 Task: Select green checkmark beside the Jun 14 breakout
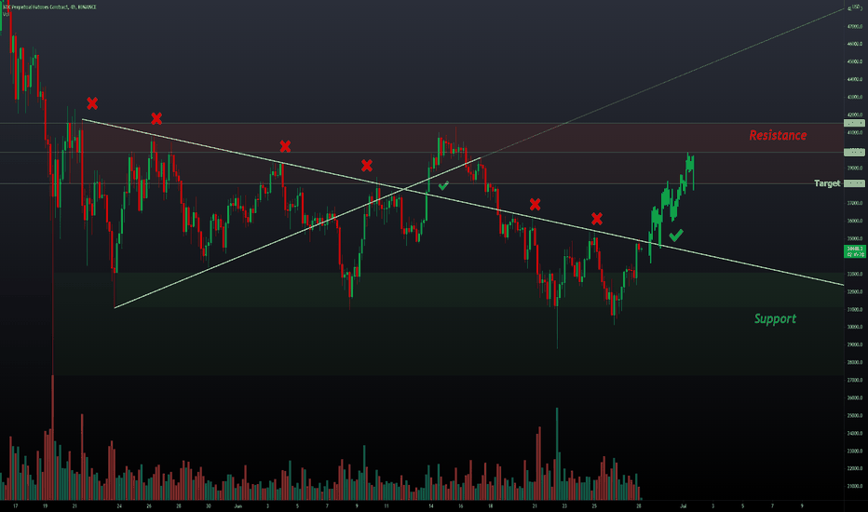coord(443,185)
